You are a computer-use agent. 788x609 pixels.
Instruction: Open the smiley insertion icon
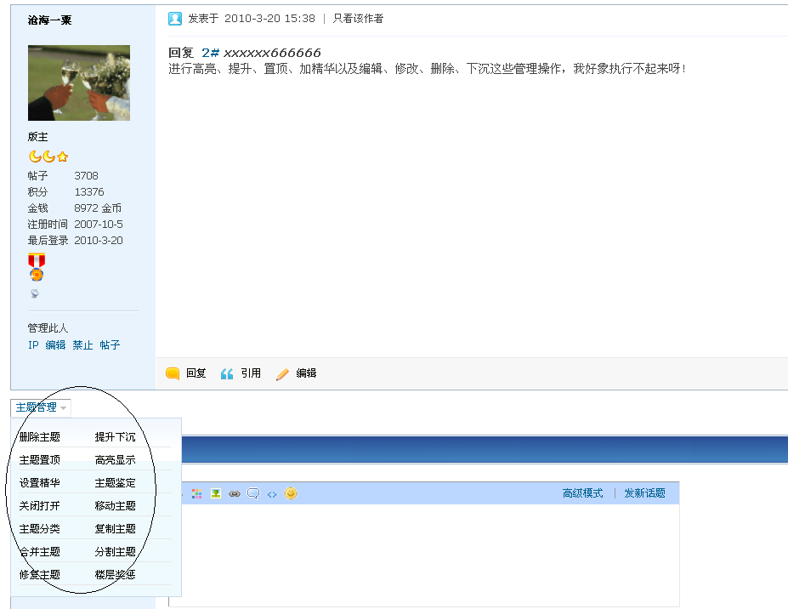pos(291,493)
